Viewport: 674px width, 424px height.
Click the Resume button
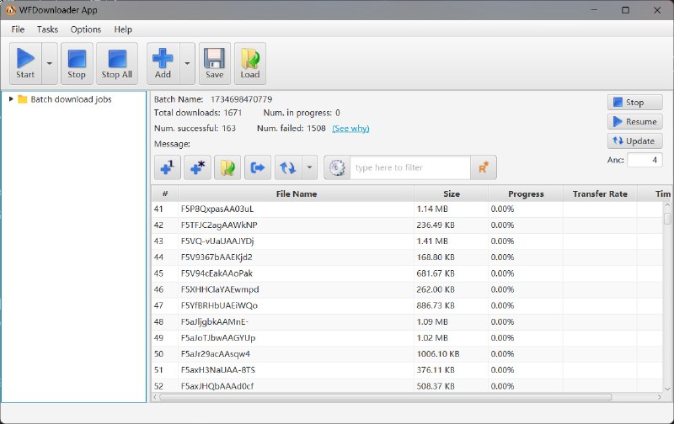[634, 122]
